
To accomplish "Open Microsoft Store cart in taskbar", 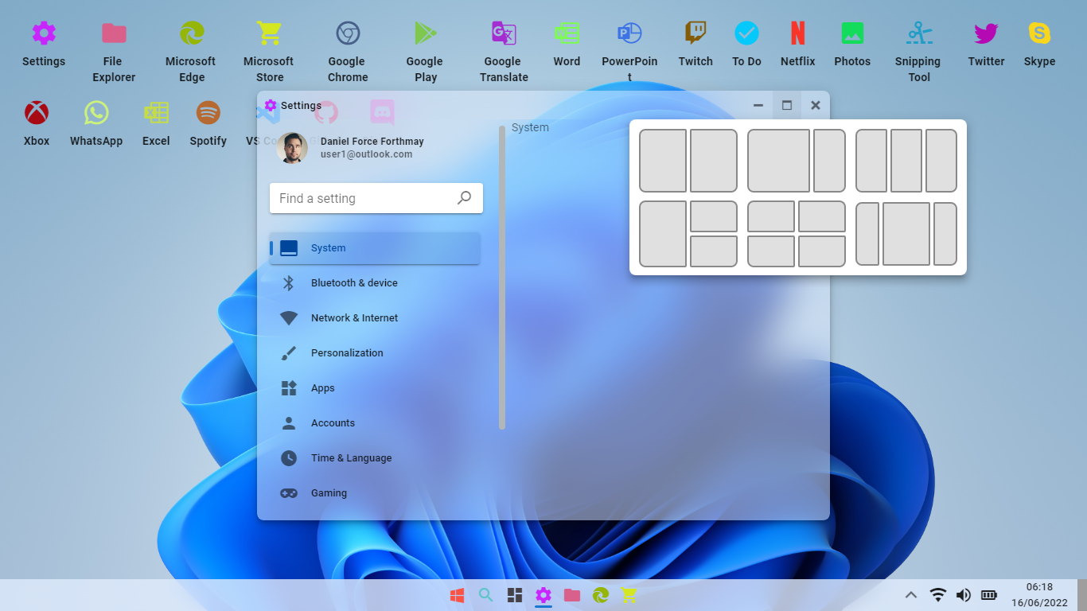I will click(x=629, y=595).
